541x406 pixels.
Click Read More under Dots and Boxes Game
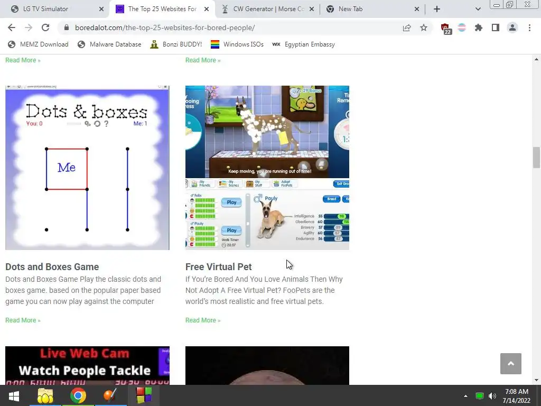23,320
